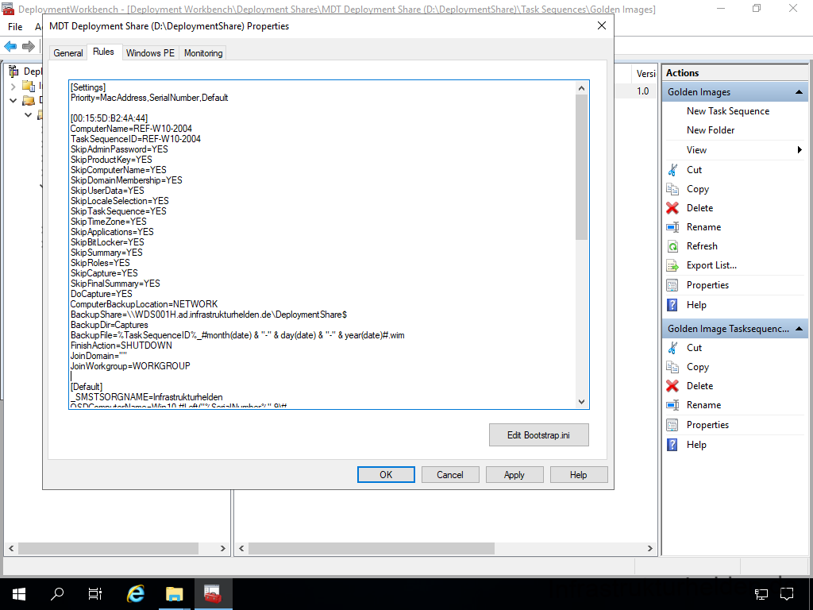Image resolution: width=813 pixels, height=610 pixels.
Task: Click right arrow of center pane scrollbar
Action: pyautogui.click(x=649, y=548)
